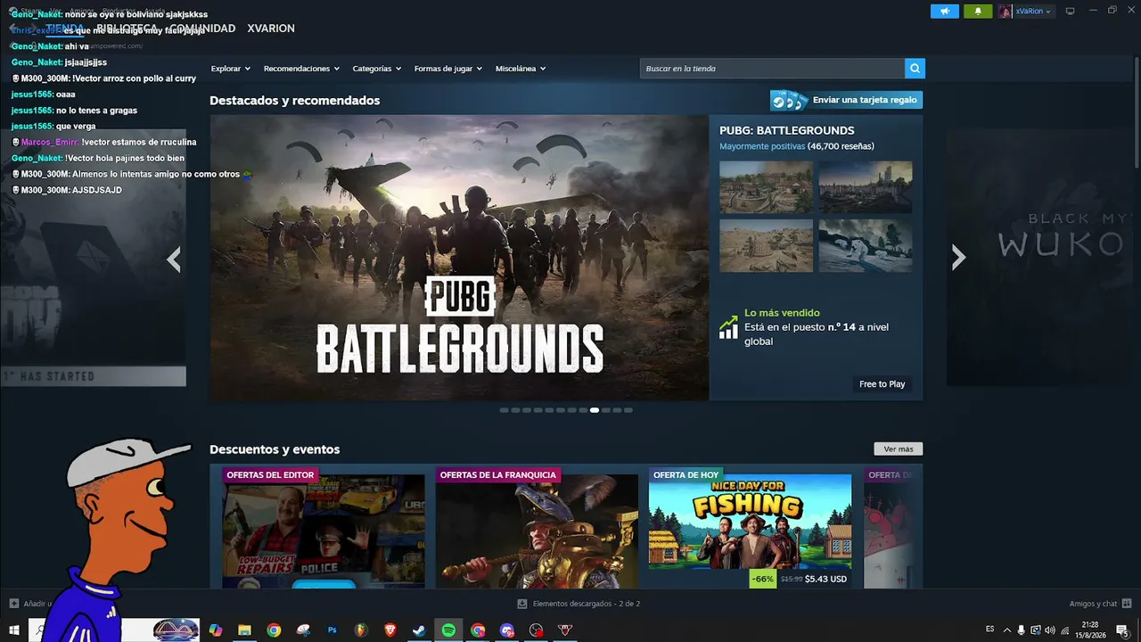1141x642 pixels.
Task: Click the Lo más vendido label
Action: click(782, 313)
